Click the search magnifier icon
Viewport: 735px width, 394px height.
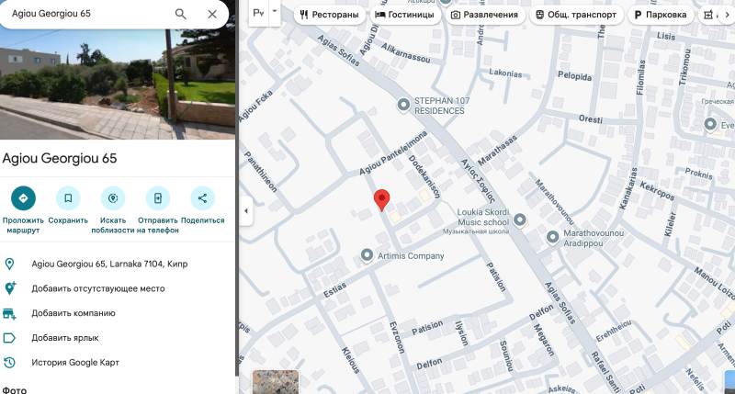(x=180, y=14)
